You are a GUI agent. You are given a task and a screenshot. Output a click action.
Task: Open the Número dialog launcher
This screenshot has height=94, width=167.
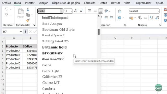[159, 25]
